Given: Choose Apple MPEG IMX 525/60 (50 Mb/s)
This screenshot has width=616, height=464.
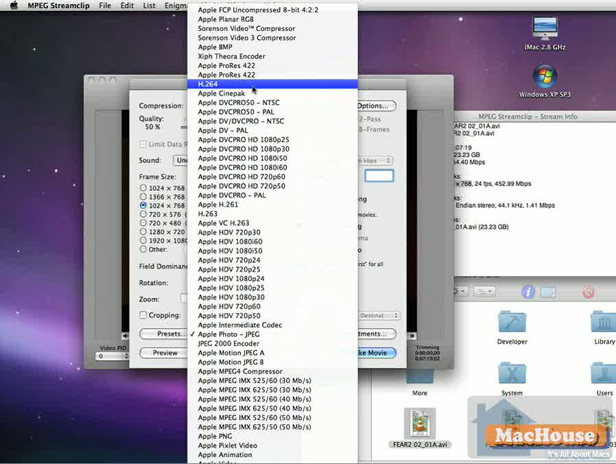Looking at the screenshot, I should coord(272,417).
